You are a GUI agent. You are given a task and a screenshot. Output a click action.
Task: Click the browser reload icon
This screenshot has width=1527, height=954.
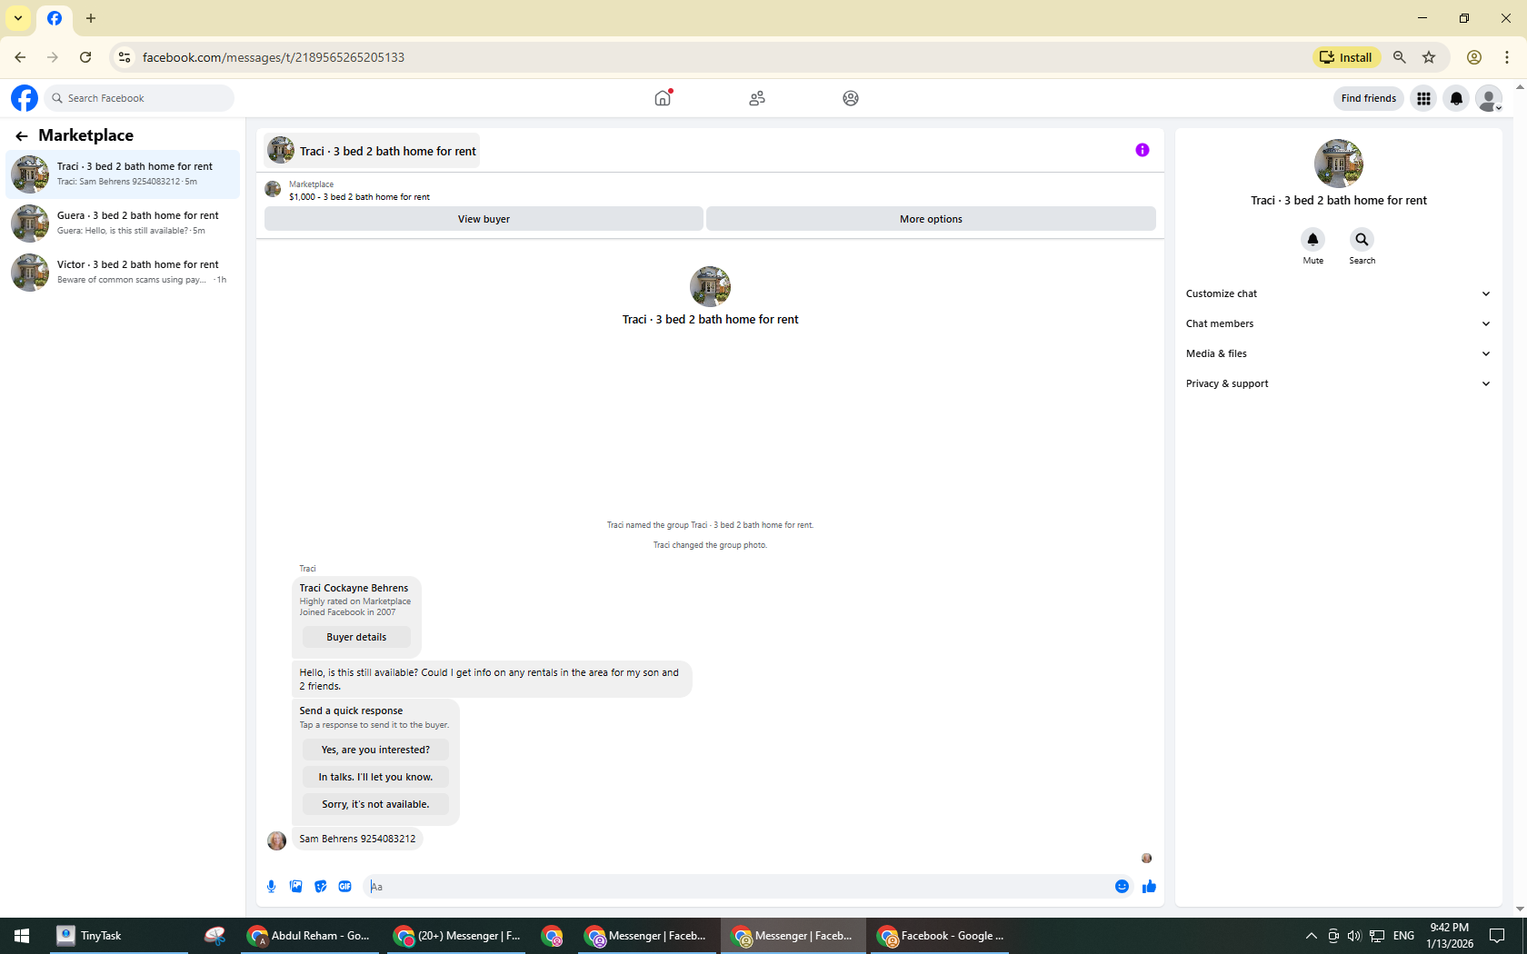[x=85, y=57]
